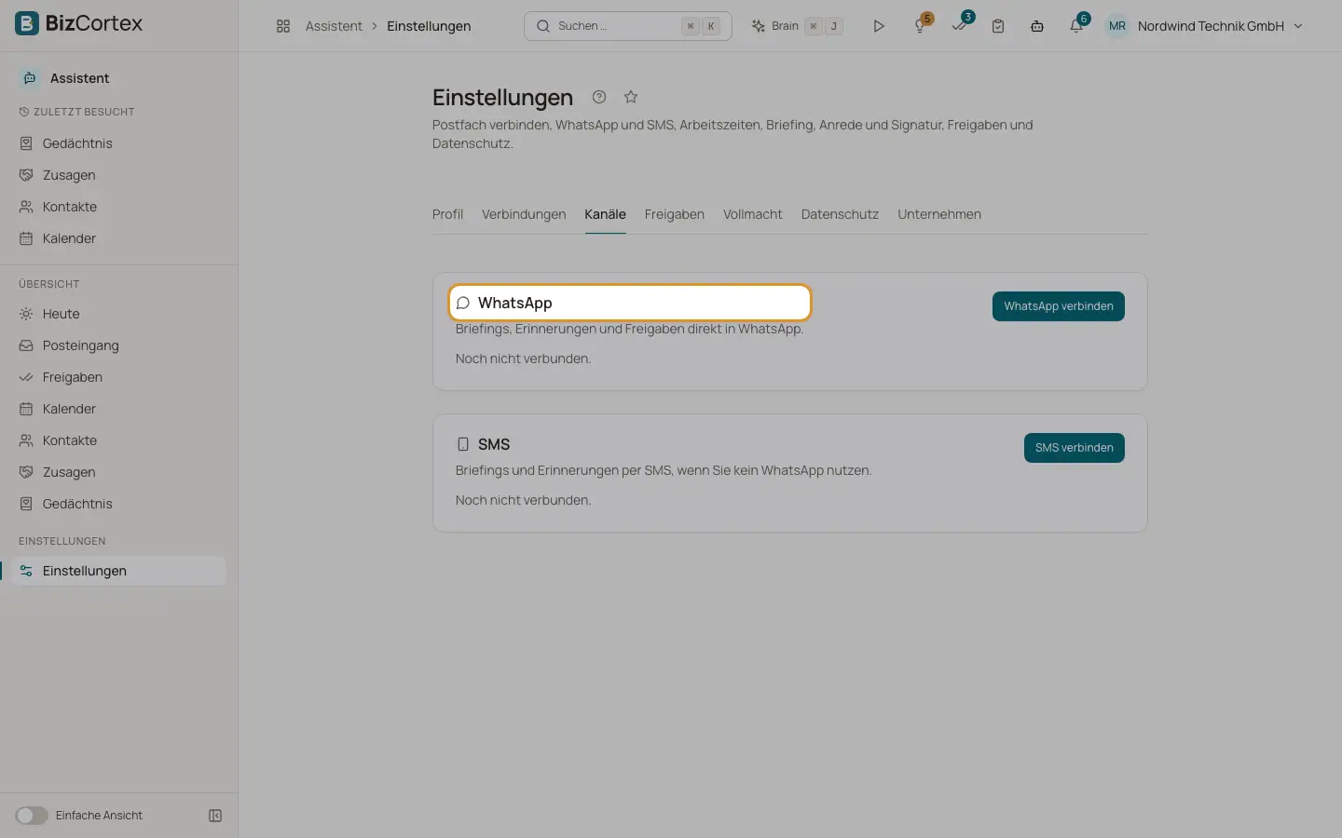Toggle the Einfache Ansicht switch
Screen dimensions: 1342x838
[x=32, y=816]
